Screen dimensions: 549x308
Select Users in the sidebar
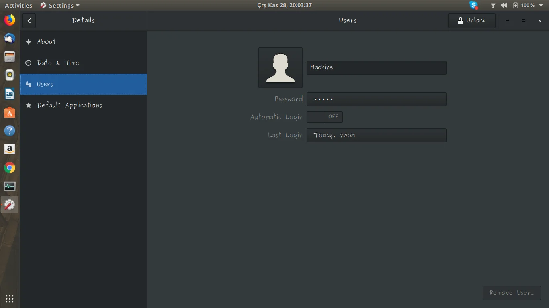tap(83, 84)
